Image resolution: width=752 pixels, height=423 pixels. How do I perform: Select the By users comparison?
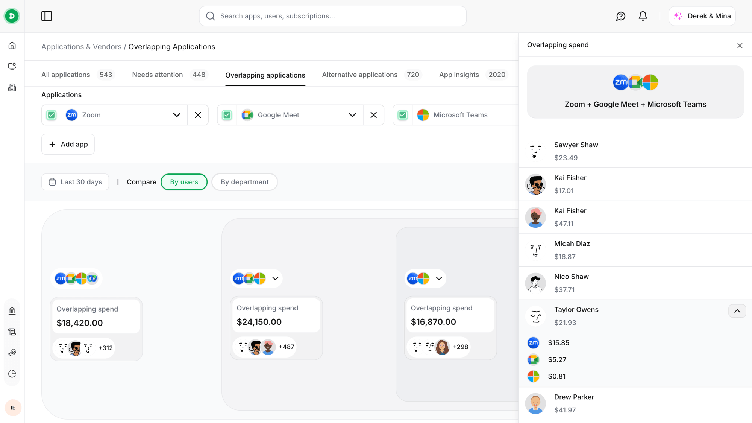[x=184, y=182]
